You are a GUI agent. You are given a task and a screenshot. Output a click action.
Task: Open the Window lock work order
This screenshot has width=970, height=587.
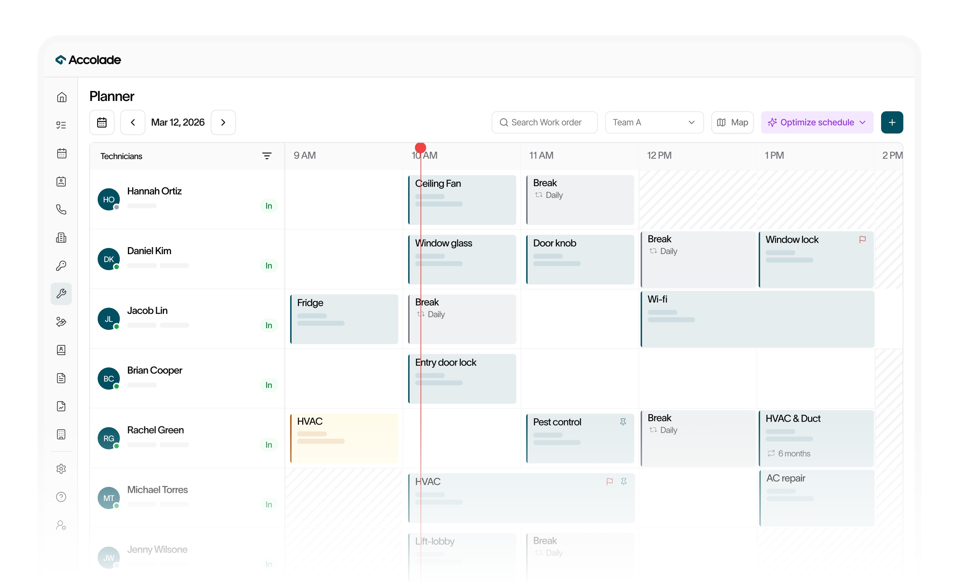817,259
